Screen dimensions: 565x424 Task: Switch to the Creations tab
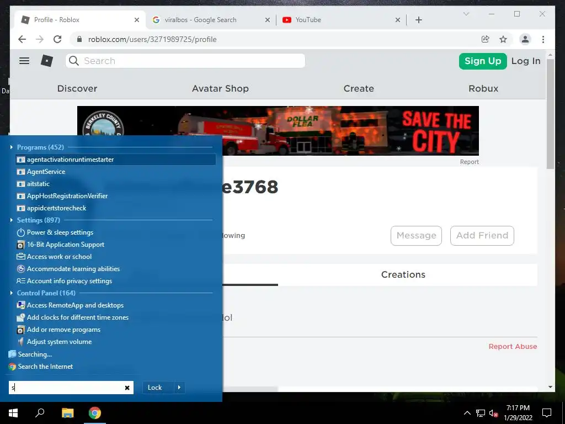click(x=403, y=275)
